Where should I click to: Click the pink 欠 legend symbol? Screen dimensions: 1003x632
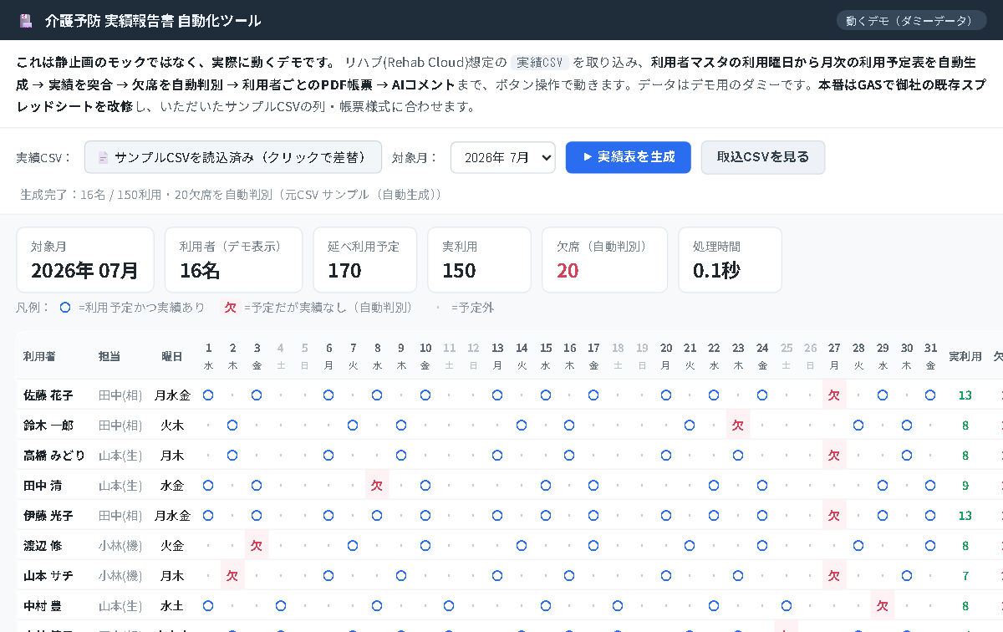click(x=230, y=308)
